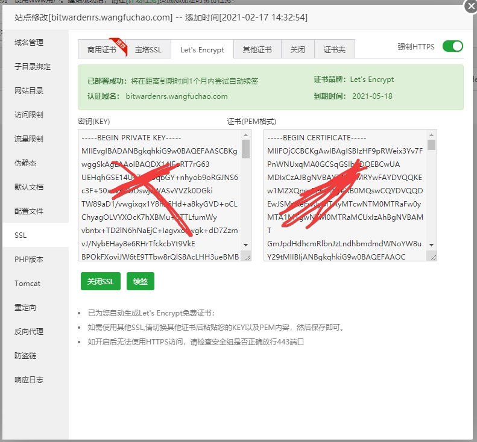
Task: Click the certificate box scroll up arrow
Action: pos(431,134)
